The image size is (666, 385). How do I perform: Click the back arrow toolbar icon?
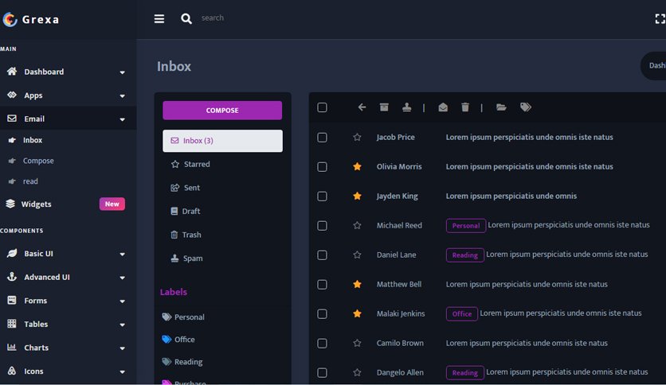(362, 107)
